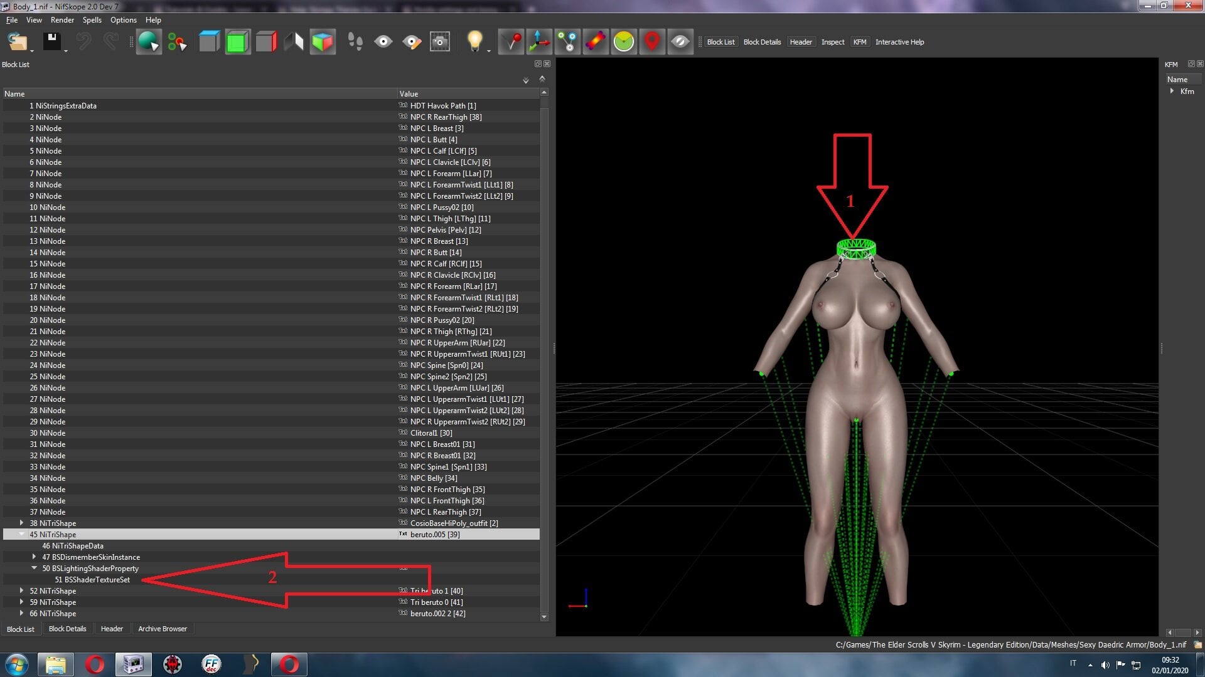Viewport: 1205px width, 677px height.
Task: Click the light bulb lighting icon
Action: (x=475, y=42)
